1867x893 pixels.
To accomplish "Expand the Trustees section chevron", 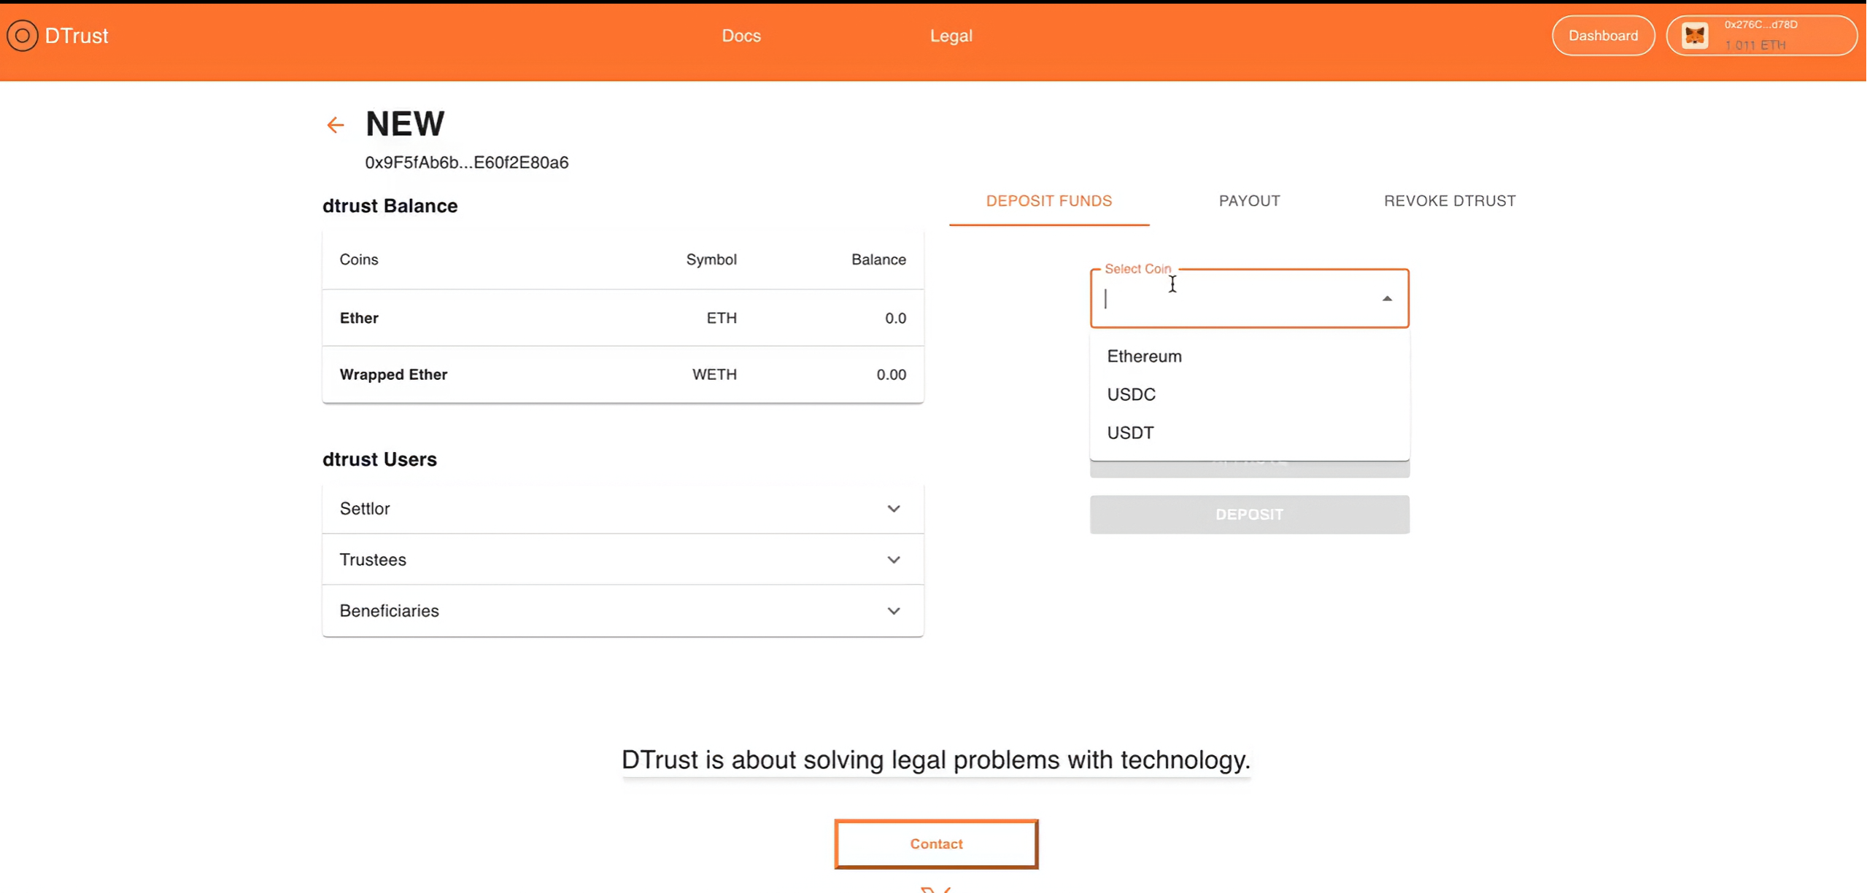I will tap(893, 560).
